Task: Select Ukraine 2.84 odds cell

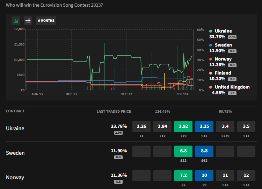Action: coord(162,127)
